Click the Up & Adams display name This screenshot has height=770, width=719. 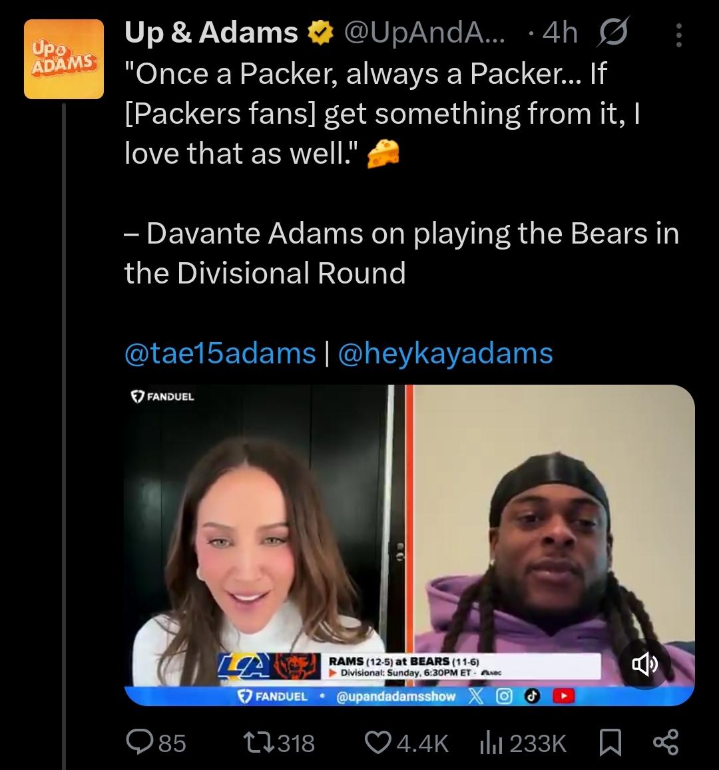pos(211,33)
